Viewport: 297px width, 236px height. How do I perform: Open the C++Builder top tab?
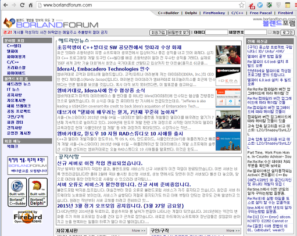pos(168,13)
